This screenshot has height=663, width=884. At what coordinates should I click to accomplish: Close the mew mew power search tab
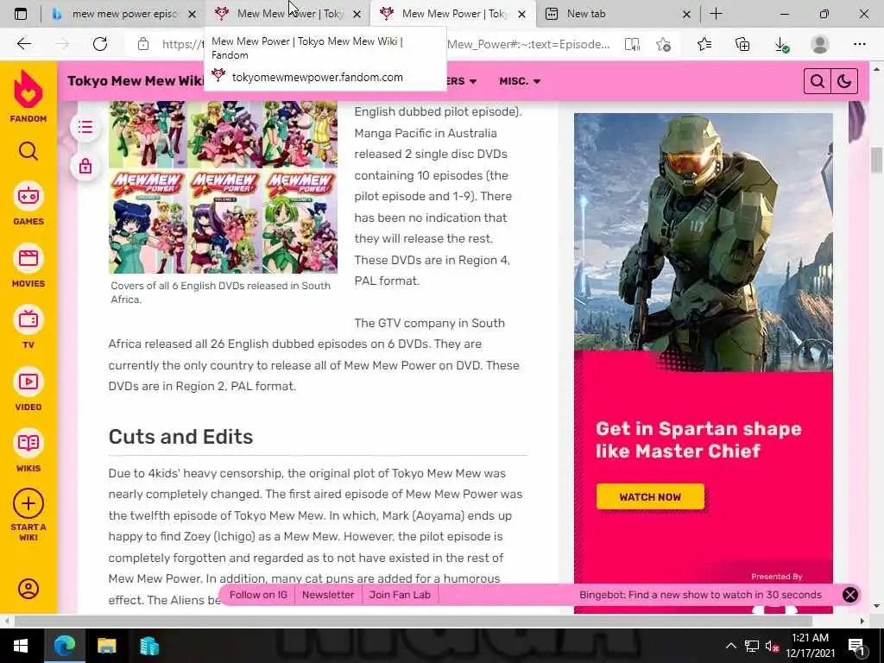coord(193,15)
